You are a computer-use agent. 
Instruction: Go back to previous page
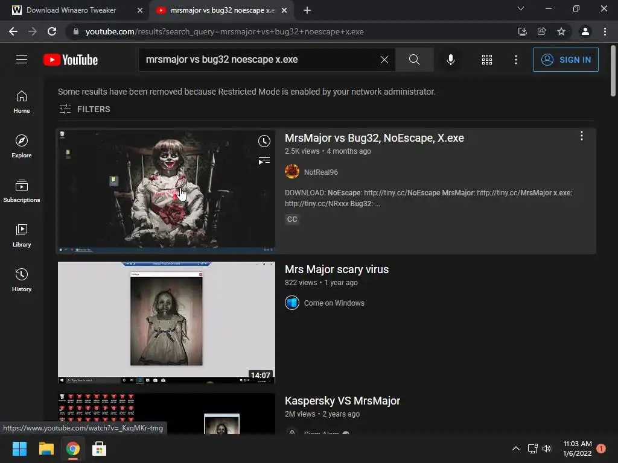[x=13, y=31]
